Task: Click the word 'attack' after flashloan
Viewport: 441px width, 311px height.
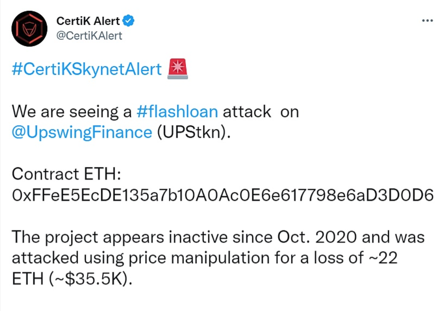Action: tap(247, 112)
